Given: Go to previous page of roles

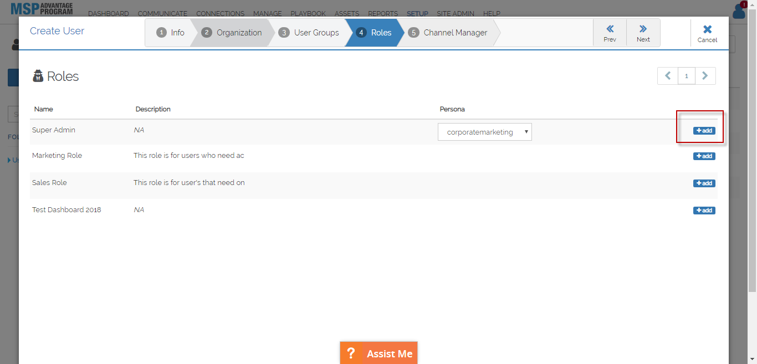Looking at the screenshot, I should tap(668, 76).
